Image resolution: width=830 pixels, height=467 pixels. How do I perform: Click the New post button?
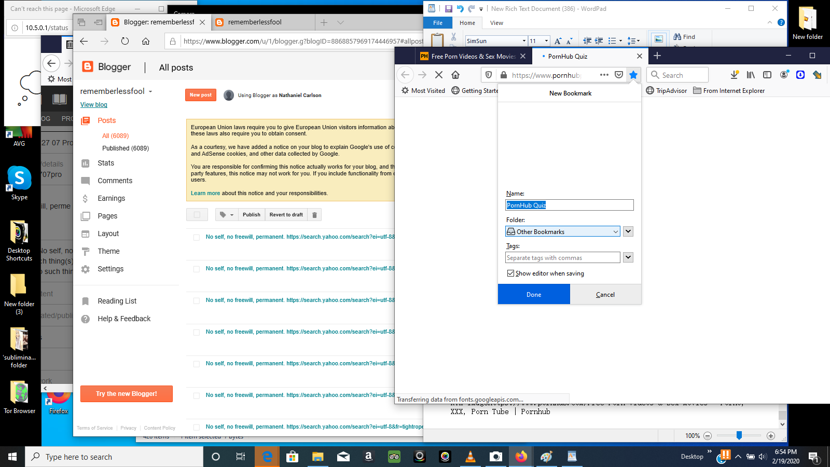coord(201,95)
